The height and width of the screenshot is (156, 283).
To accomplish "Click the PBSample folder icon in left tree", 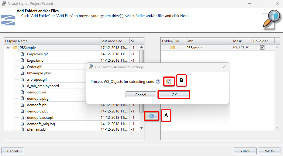I will (15, 48).
